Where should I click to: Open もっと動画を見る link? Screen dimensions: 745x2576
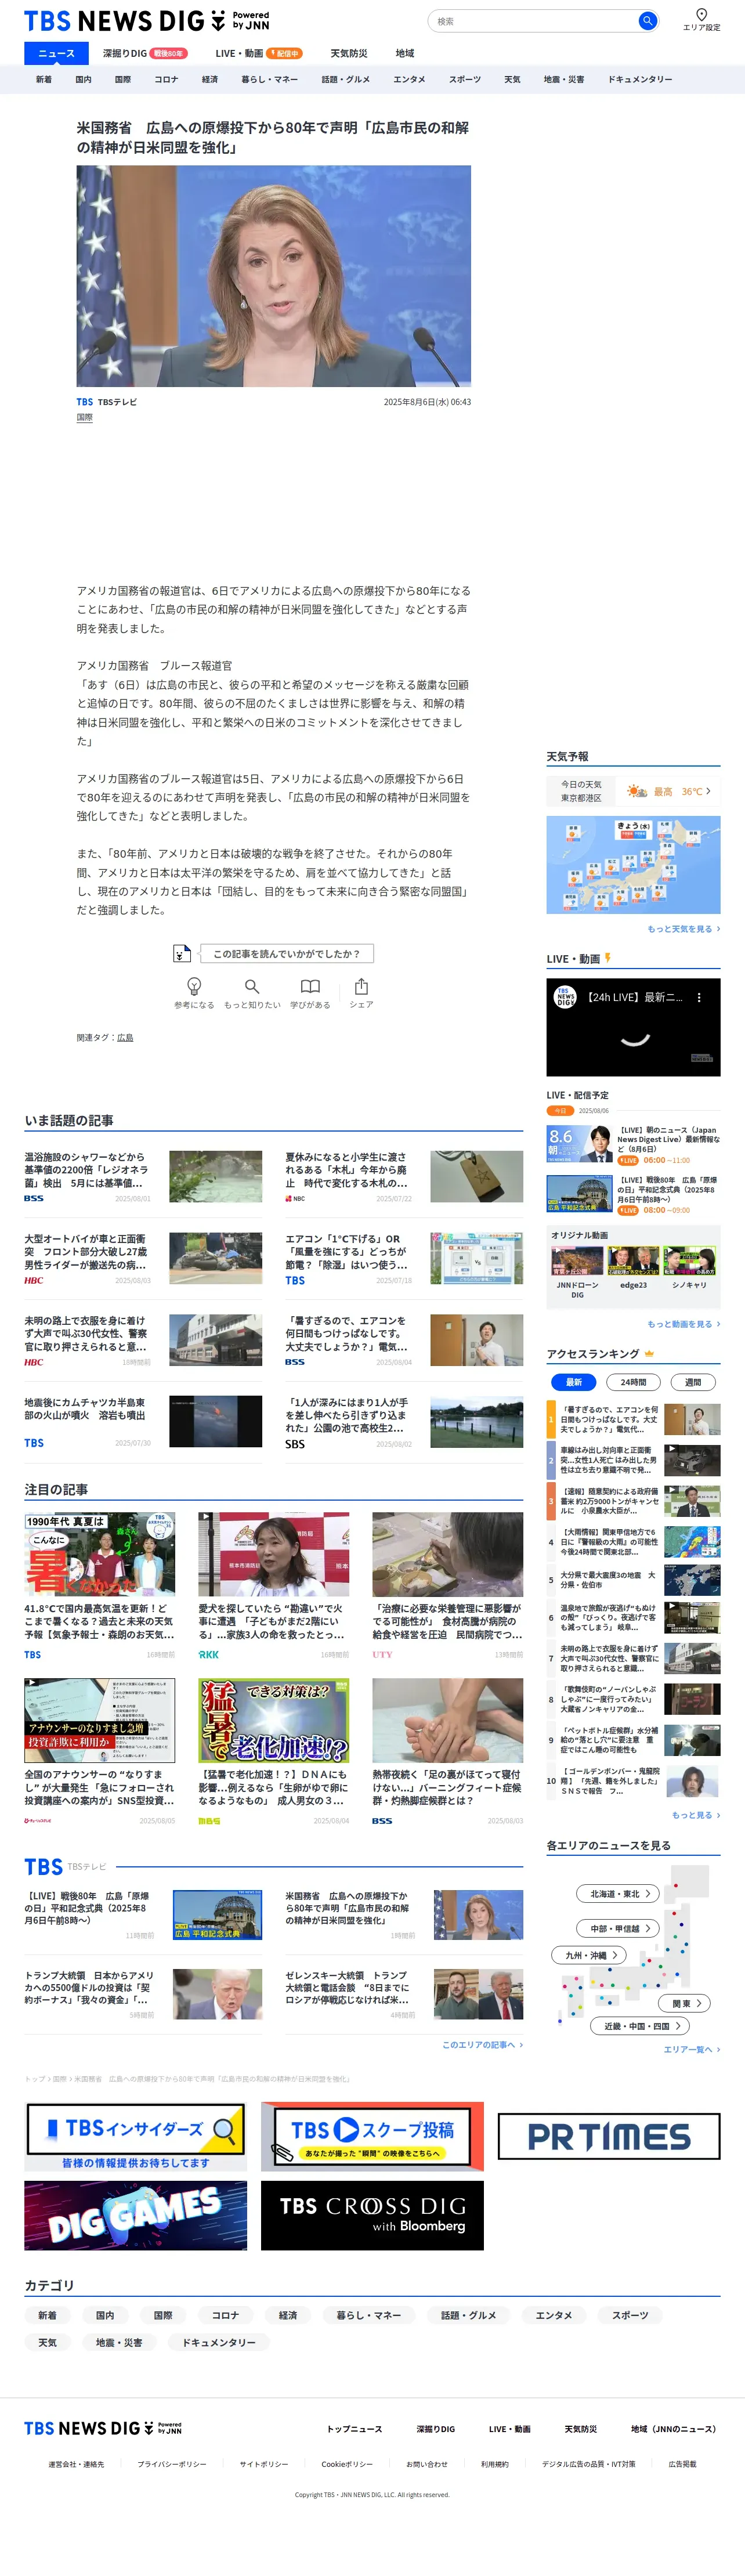[x=683, y=1324]
